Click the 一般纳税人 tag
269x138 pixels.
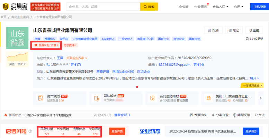click(126, 39)
